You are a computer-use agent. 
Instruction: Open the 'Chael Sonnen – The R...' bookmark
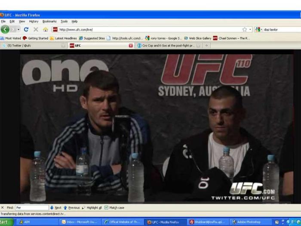click(231, 38)
